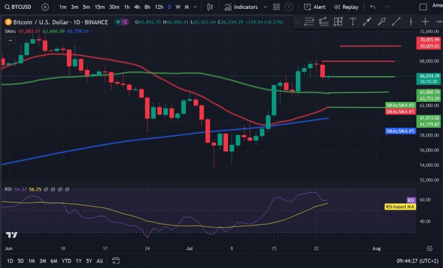Switch to the monthly M interval
443x268 pixels.
187,7
